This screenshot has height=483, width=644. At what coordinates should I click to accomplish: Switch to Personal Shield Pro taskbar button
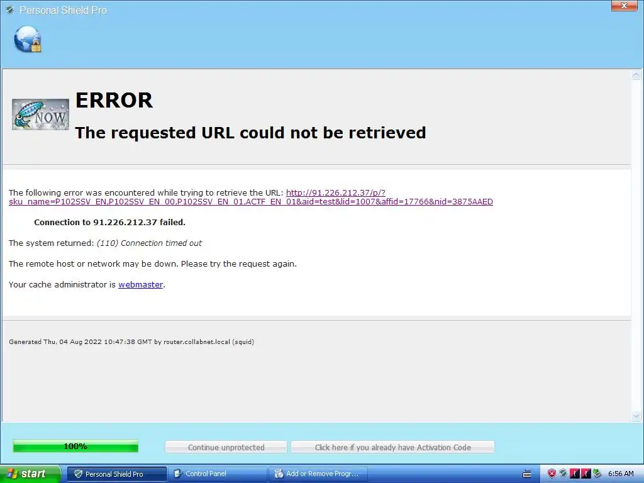coord(116,474)
